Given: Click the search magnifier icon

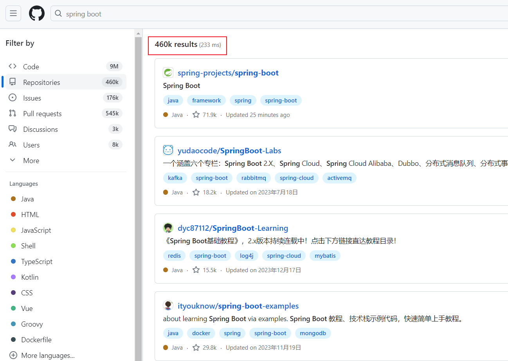Looking at the screenshot, I should [58, 14].
